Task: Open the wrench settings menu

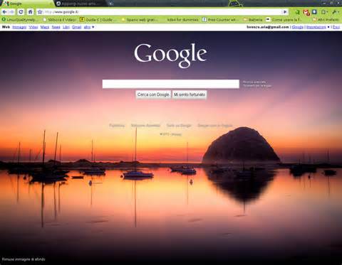Action: tap(335, 12)
